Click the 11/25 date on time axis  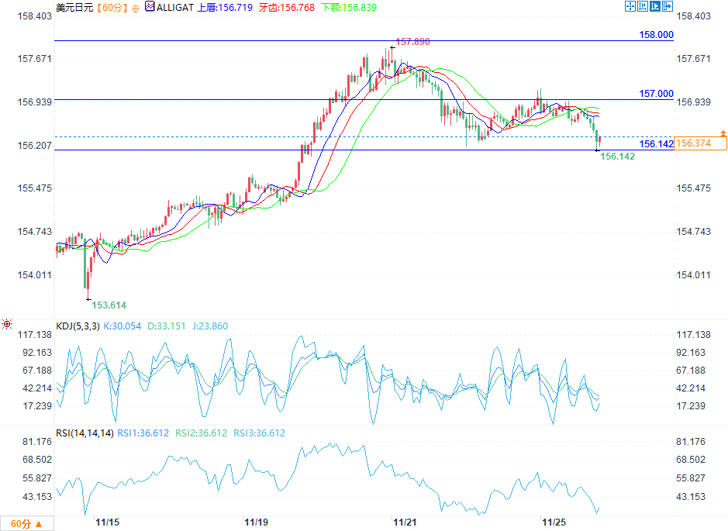pyautogui.click(x=554, y=522)
